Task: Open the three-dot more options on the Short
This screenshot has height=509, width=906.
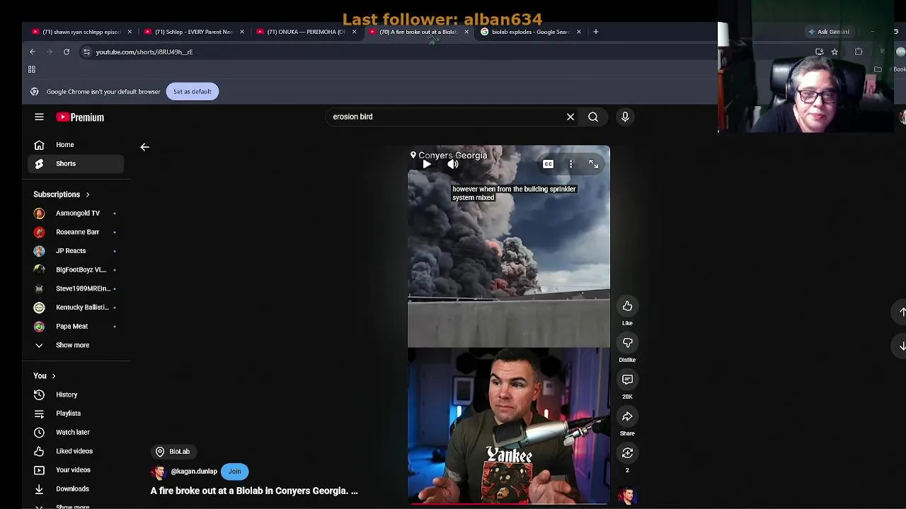Action: tap(570, 164)
